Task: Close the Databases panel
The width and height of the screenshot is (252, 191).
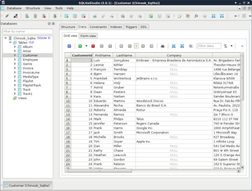Action: click(x=53, y=24)
